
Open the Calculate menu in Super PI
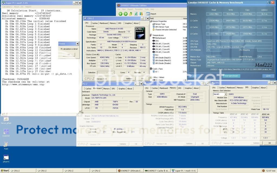tap(7, 7)
